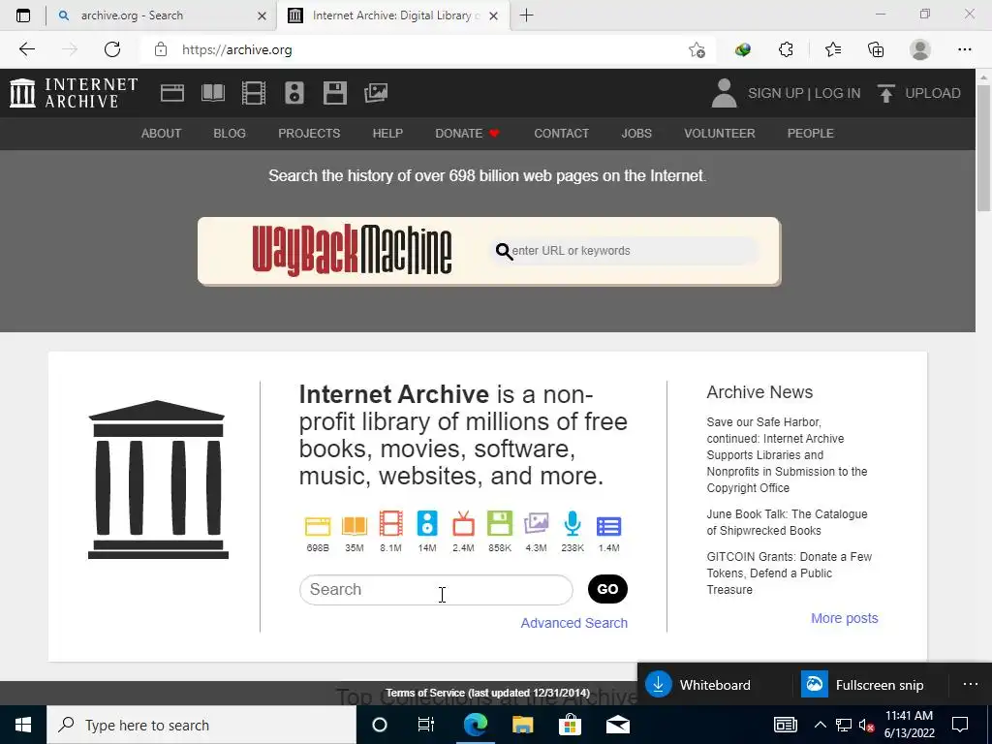The width and height of the screenshot is (992, 744).
Task: Open the DONATE menu item
Action: pos(468,134)
